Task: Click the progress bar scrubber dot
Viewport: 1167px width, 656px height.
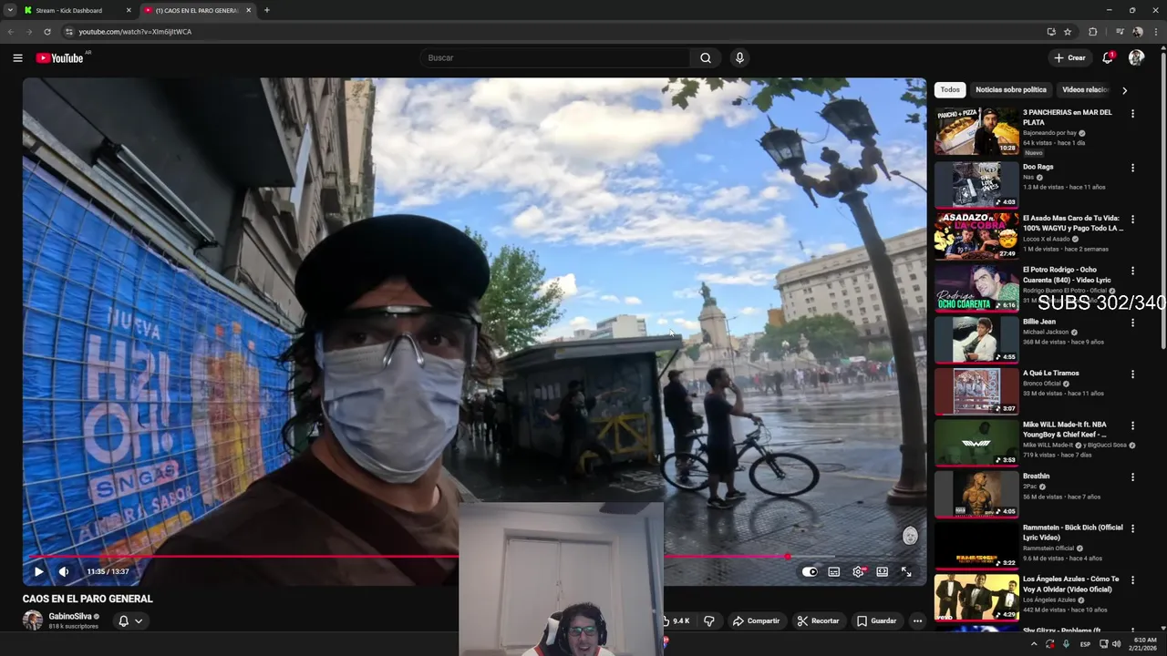Action: (x=788, y=556)
